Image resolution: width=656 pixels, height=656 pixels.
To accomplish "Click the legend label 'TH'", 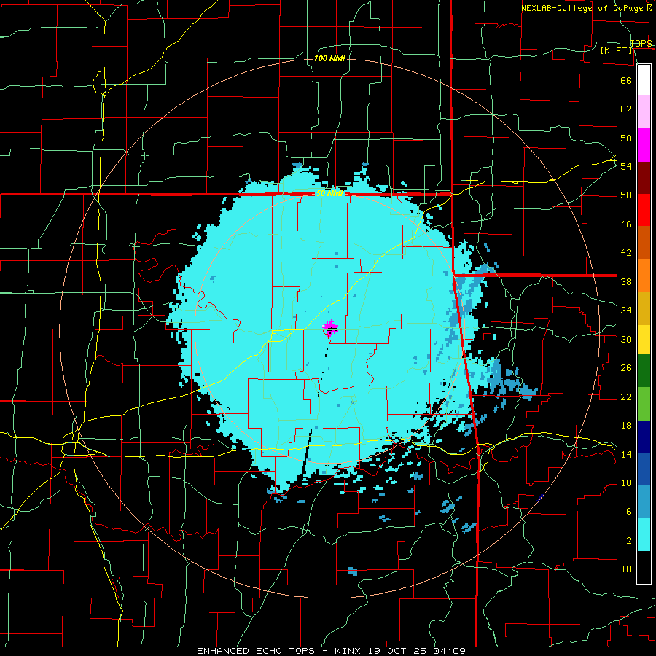I will click(x=626, y=569).
